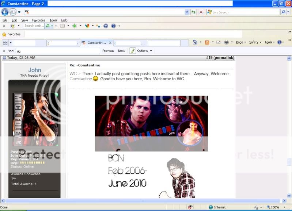Click the Read Mail envelope icon
292x211 pixels.
218,42
